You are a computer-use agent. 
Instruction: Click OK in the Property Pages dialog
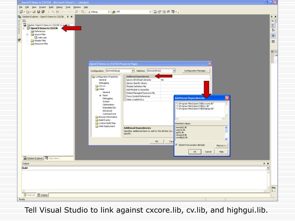click(x=157, y=142)
